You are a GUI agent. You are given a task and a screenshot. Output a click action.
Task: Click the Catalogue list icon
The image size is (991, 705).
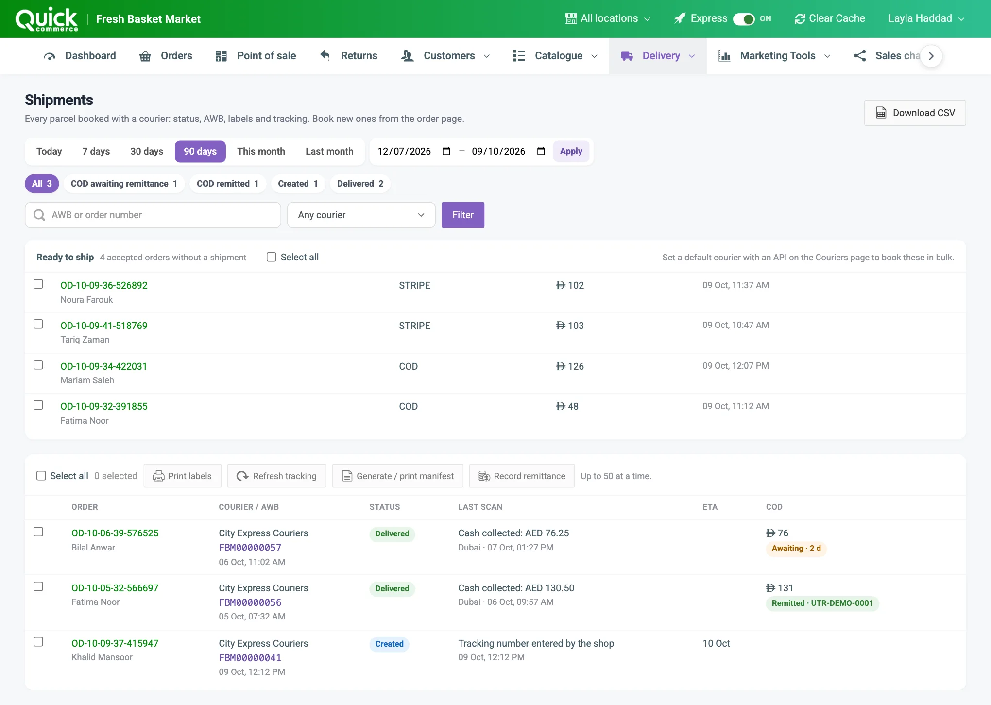[519, 56]
